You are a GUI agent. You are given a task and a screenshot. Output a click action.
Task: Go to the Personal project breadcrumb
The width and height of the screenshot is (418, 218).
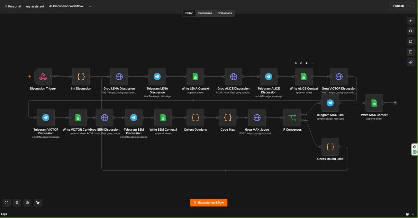(13, 6)
